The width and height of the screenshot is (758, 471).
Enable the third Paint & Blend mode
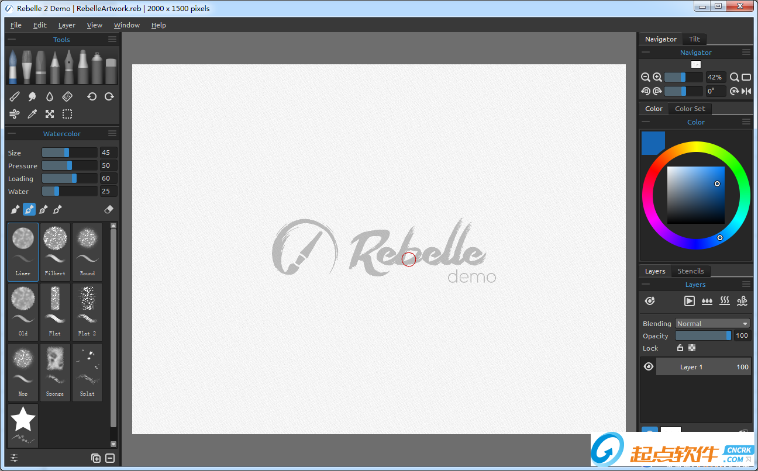point(43,209)
